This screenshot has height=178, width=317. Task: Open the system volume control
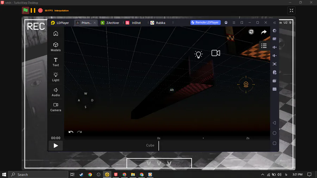(x=279, y=174)
